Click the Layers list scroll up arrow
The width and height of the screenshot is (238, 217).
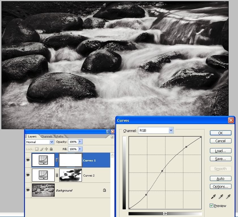point(112,155)
